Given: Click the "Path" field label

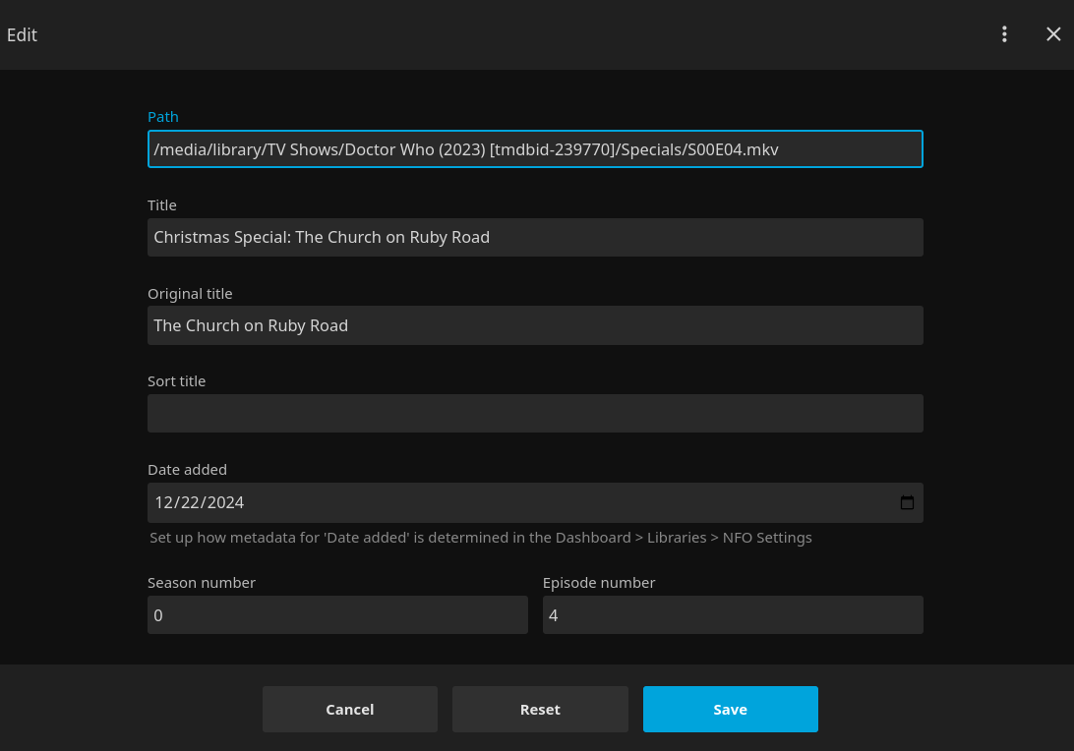Looking at the screenshot, I should (163, 117).
